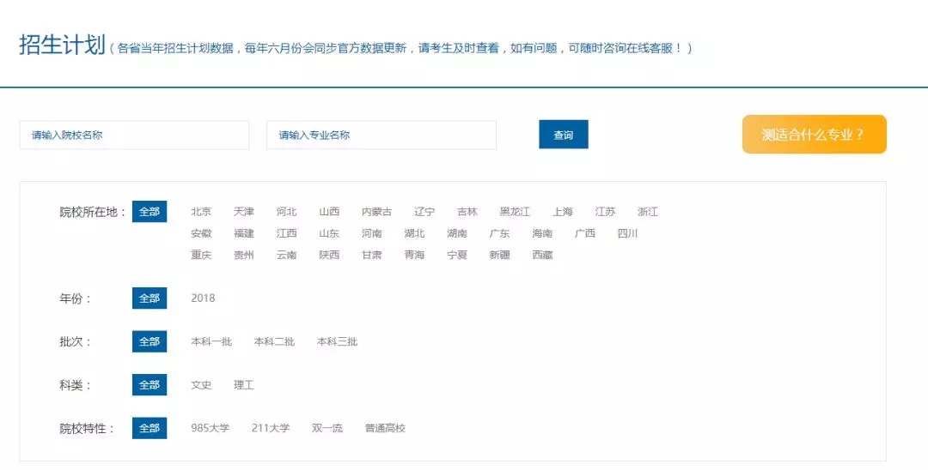Viewport: 928px width, 470px height.
Task: Select 本科三批 batch option
Action: [x=337, y=341]
